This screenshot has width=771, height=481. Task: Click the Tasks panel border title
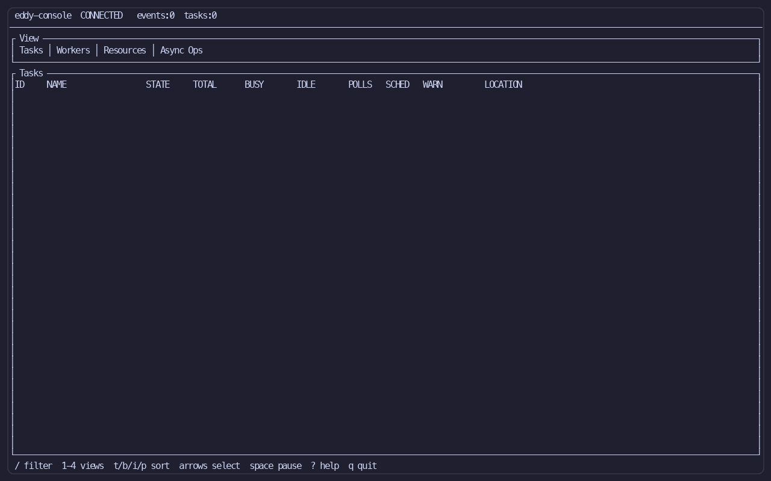[31, 73]
